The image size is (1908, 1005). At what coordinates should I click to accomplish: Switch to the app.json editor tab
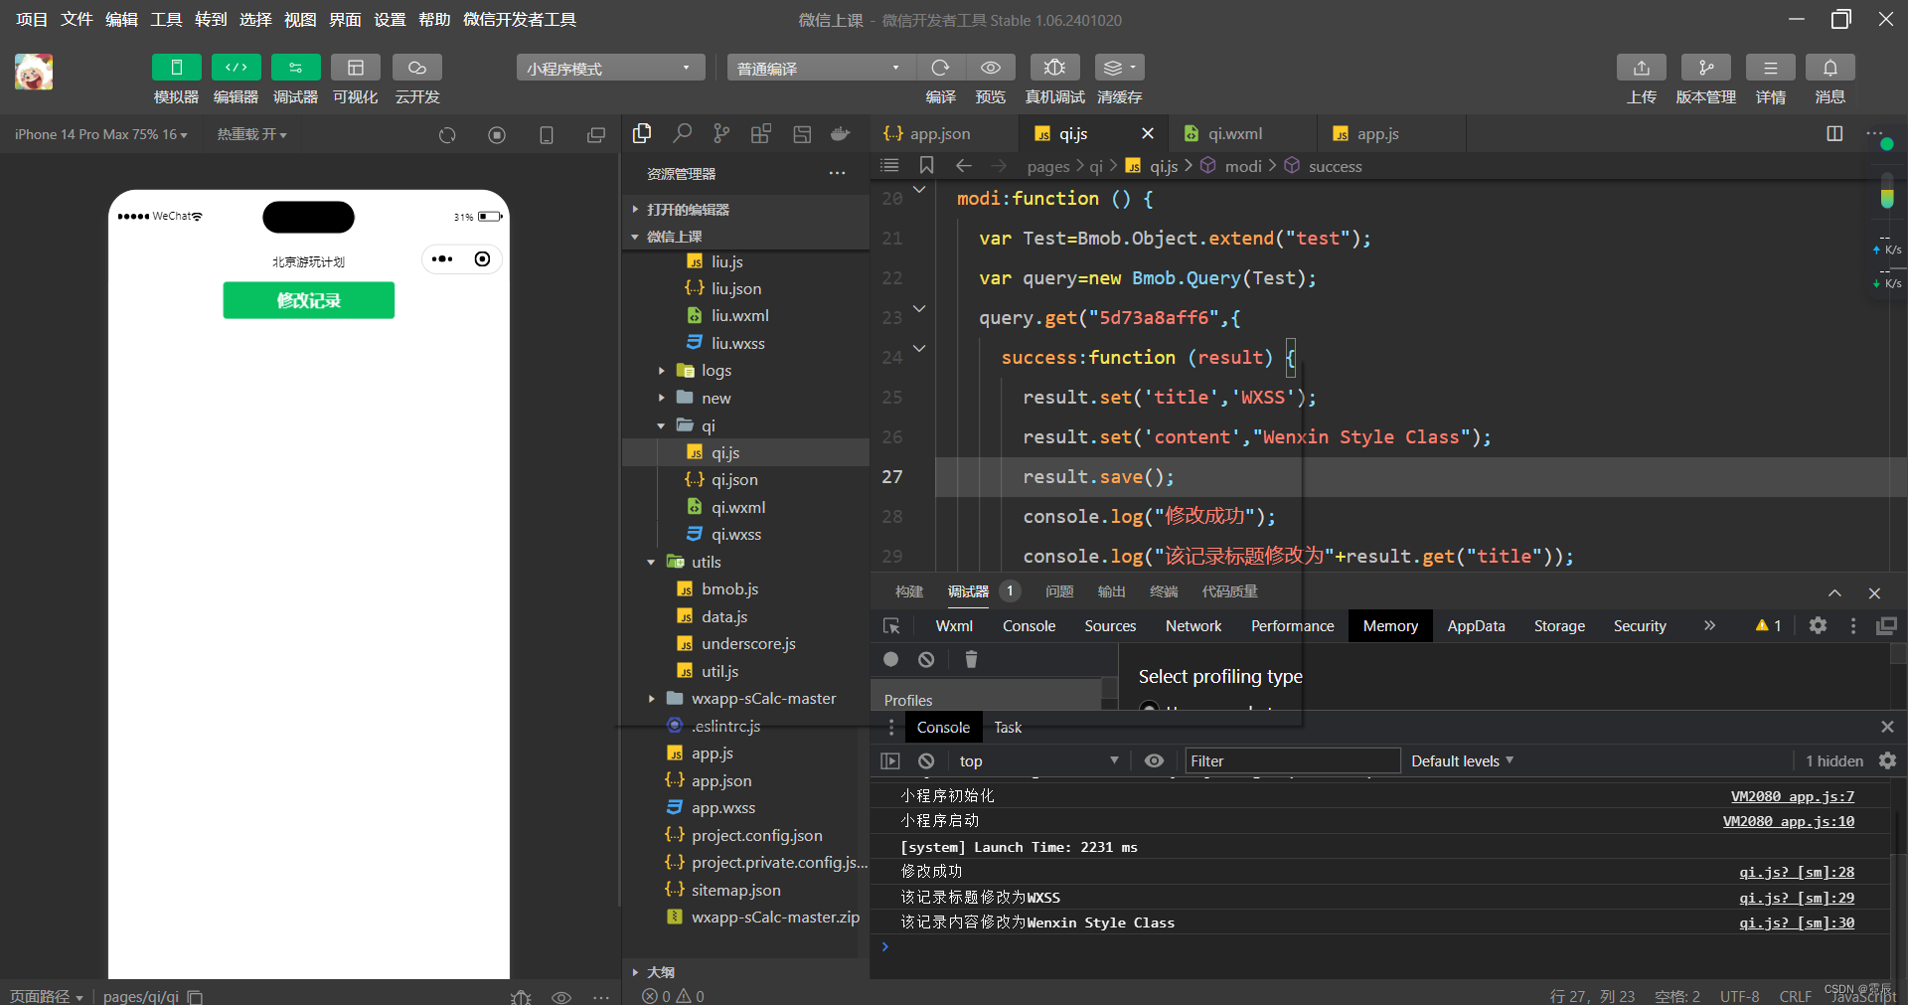click(x=939, y=133)
